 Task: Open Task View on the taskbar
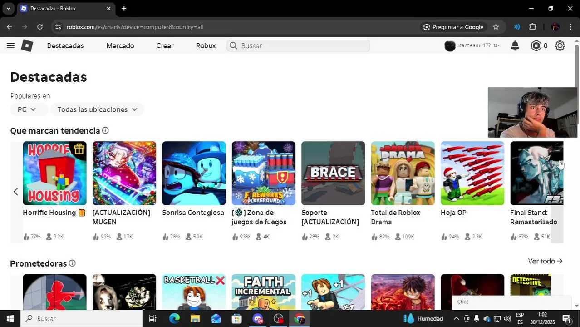(x=153, y=318)
